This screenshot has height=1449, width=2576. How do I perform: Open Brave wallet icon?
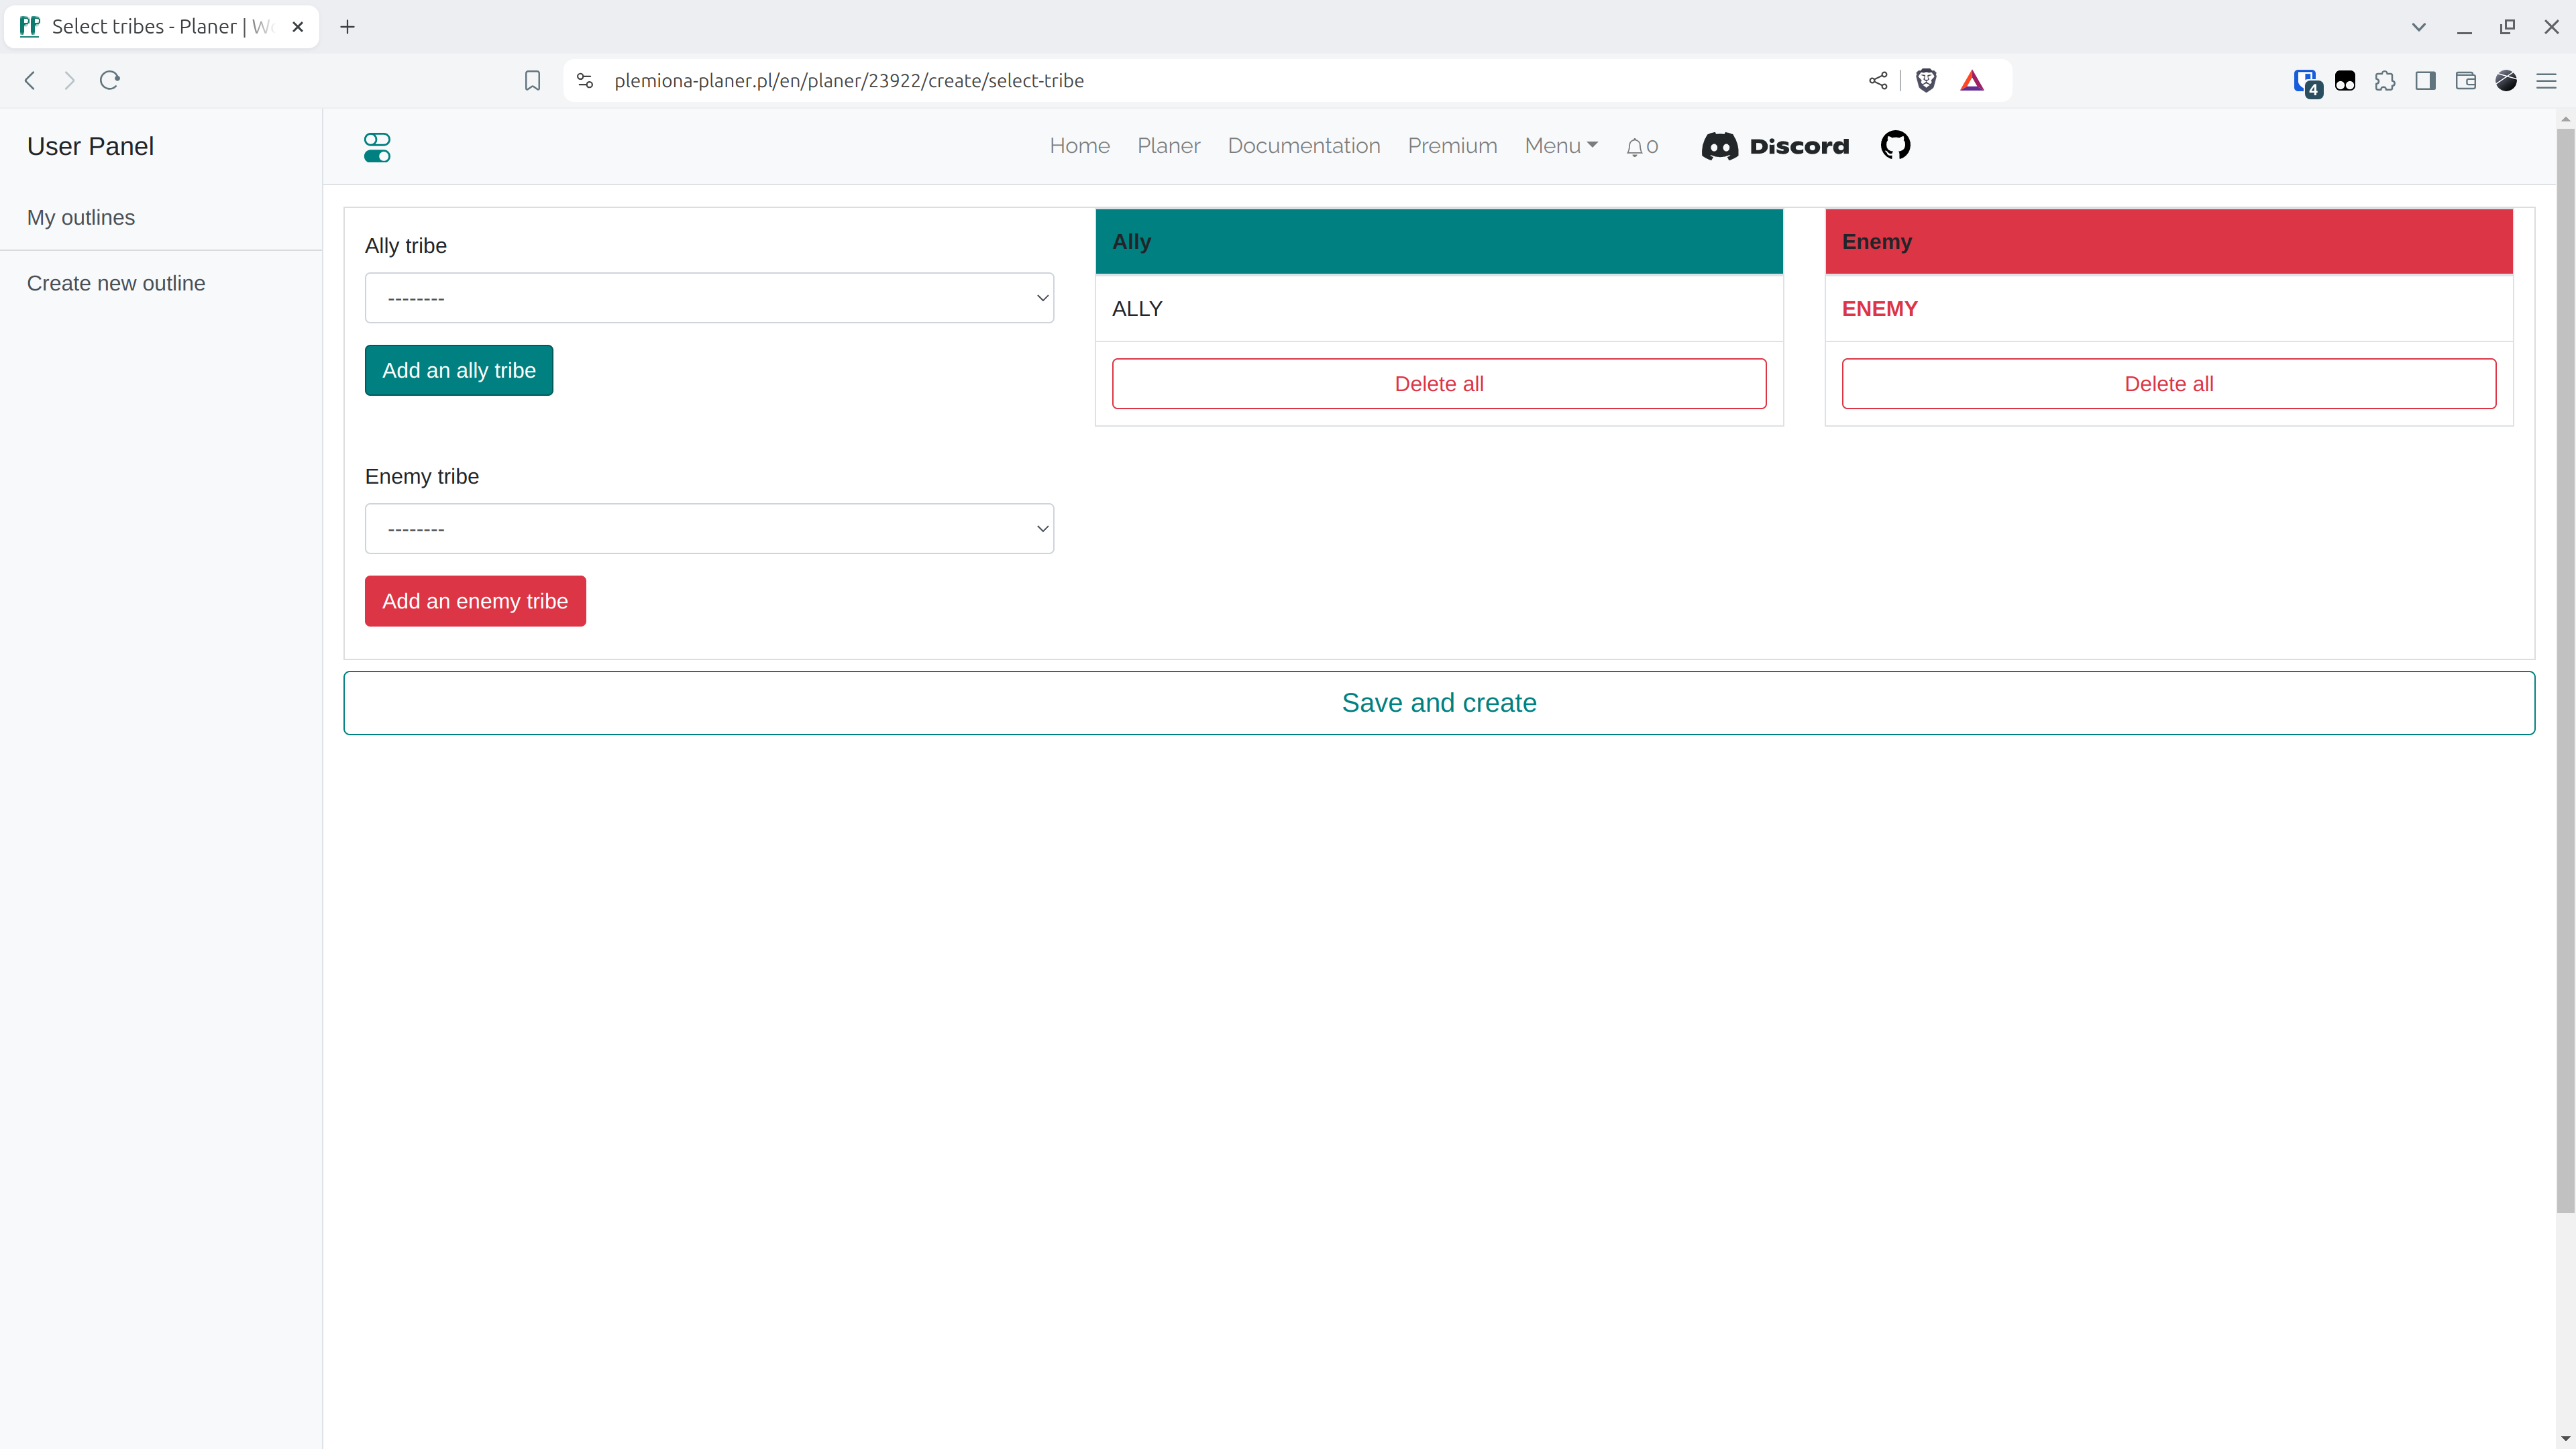pos(2466,81)
